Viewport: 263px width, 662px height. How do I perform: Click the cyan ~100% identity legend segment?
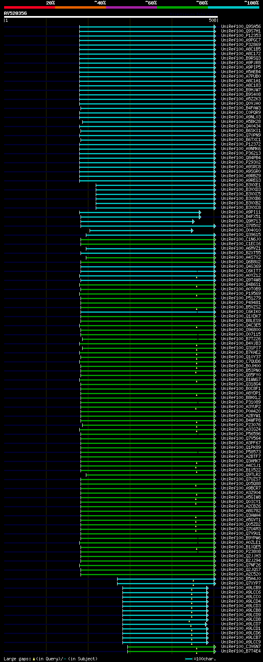click(x=233, y=7)
